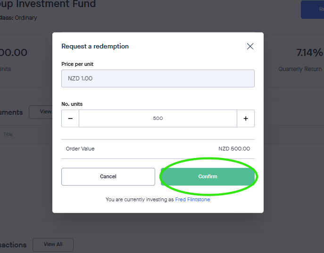Click the Class: Ordinary text
This screenshot has width=324, height=253.
coord(18,18)
